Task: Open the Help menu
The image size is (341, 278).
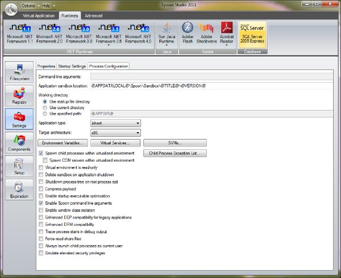Action: tap(48, 6)
